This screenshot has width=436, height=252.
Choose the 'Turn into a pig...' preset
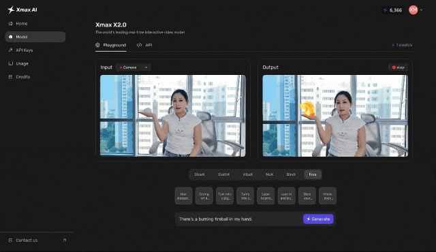coord(225,196)
